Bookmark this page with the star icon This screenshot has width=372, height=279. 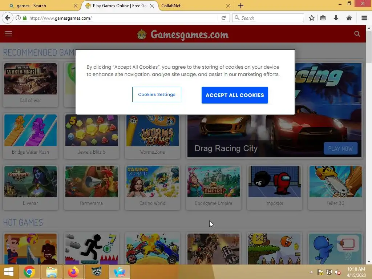tap(312, 18)
